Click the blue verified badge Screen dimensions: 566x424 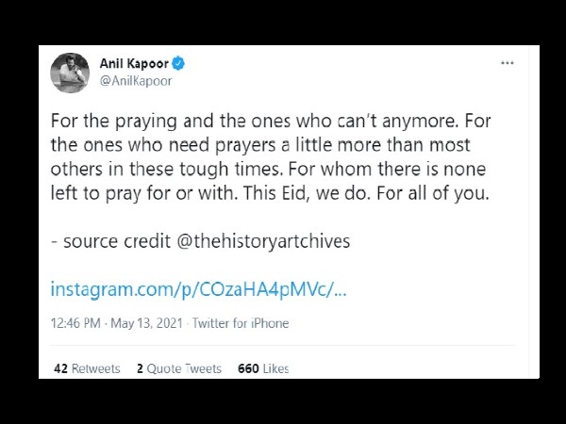click(178, 63)
